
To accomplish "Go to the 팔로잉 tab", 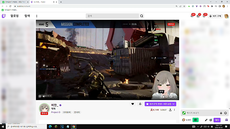I will point(15,16).
